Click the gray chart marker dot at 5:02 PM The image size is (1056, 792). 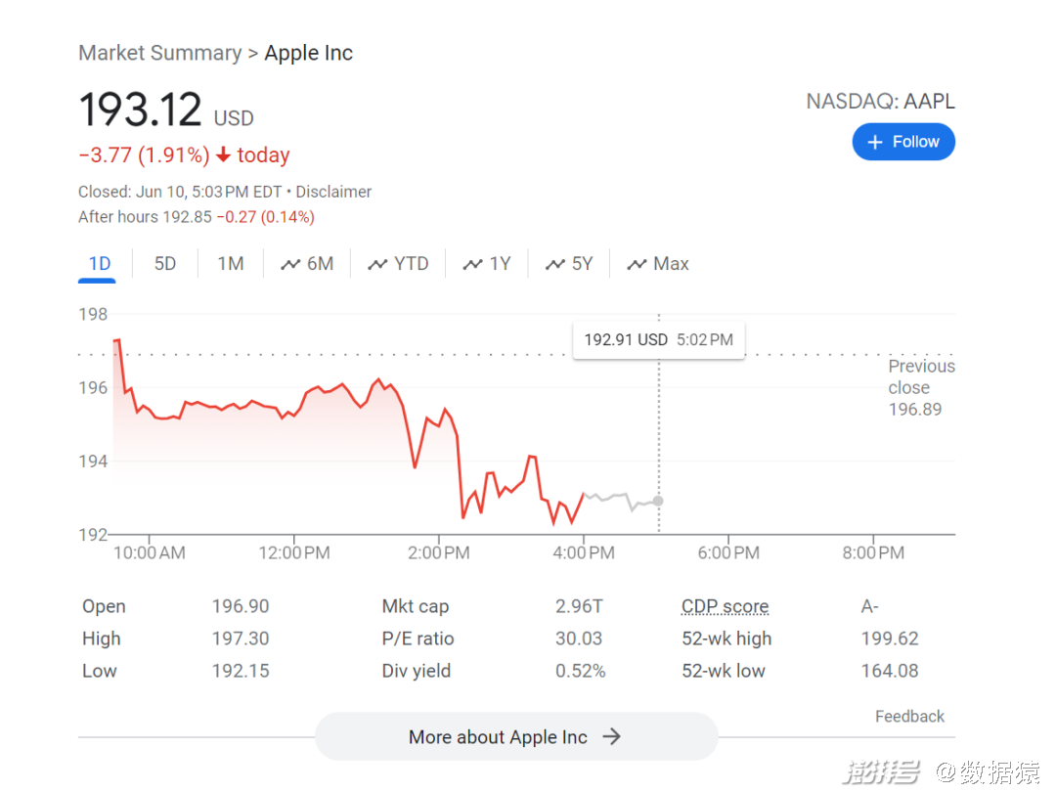pyautogui.click(x=658, y=501)
